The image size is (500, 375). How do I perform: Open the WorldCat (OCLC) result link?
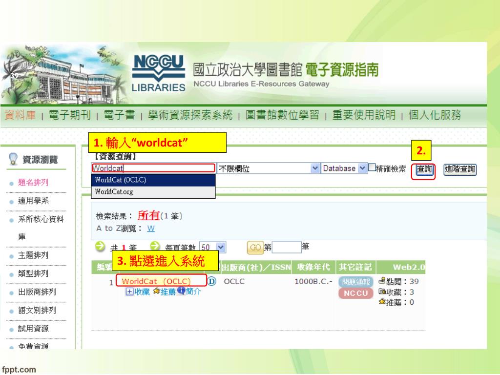pos(156,281)
